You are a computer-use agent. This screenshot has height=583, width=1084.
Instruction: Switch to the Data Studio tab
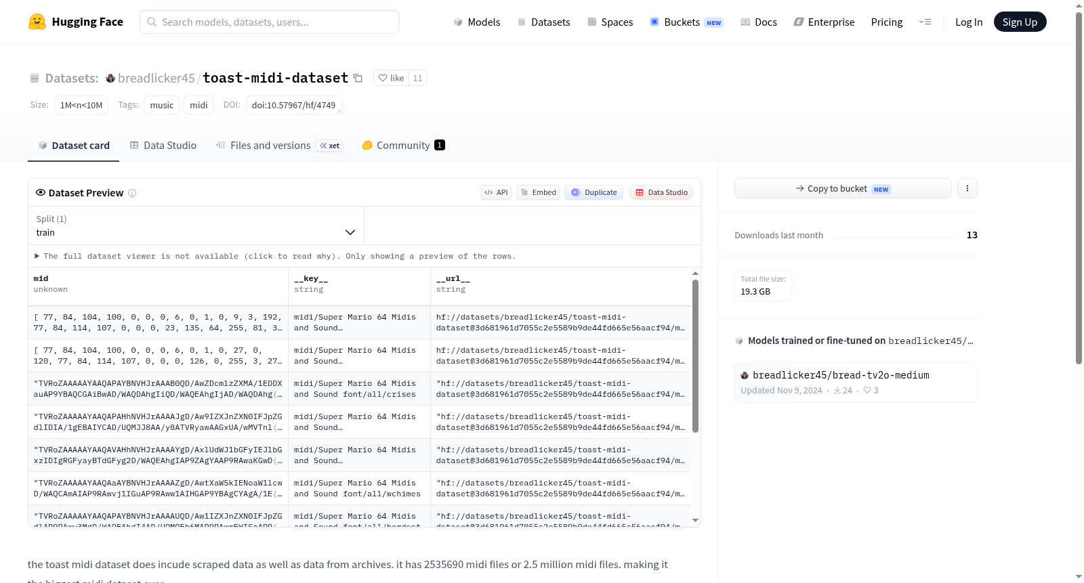tap(163, 145)
